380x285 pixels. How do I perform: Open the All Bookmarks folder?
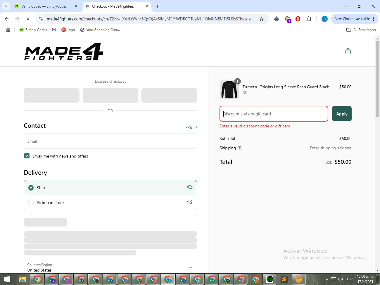coord(361,30)
